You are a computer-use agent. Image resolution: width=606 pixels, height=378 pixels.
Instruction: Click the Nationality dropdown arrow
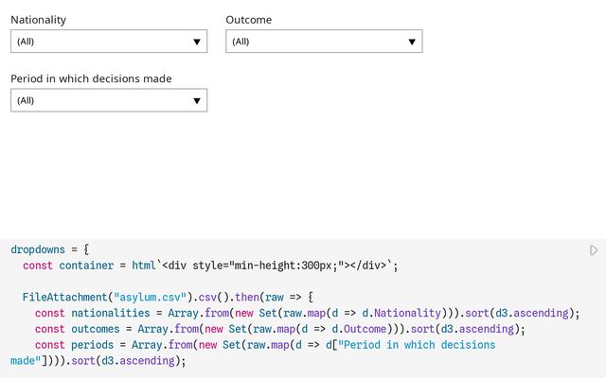197,42
